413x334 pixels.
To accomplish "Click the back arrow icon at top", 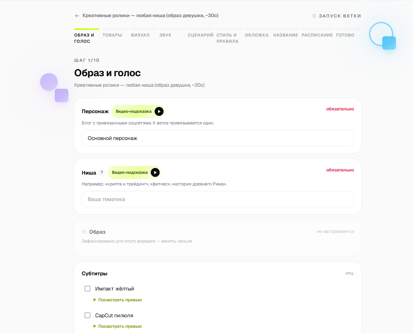I will point(77,16).
